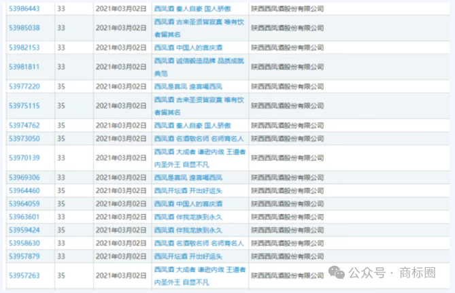Viewport: 455px width, 293px height.
Task: Open registration number 53963601
Action: coord(24,217)
